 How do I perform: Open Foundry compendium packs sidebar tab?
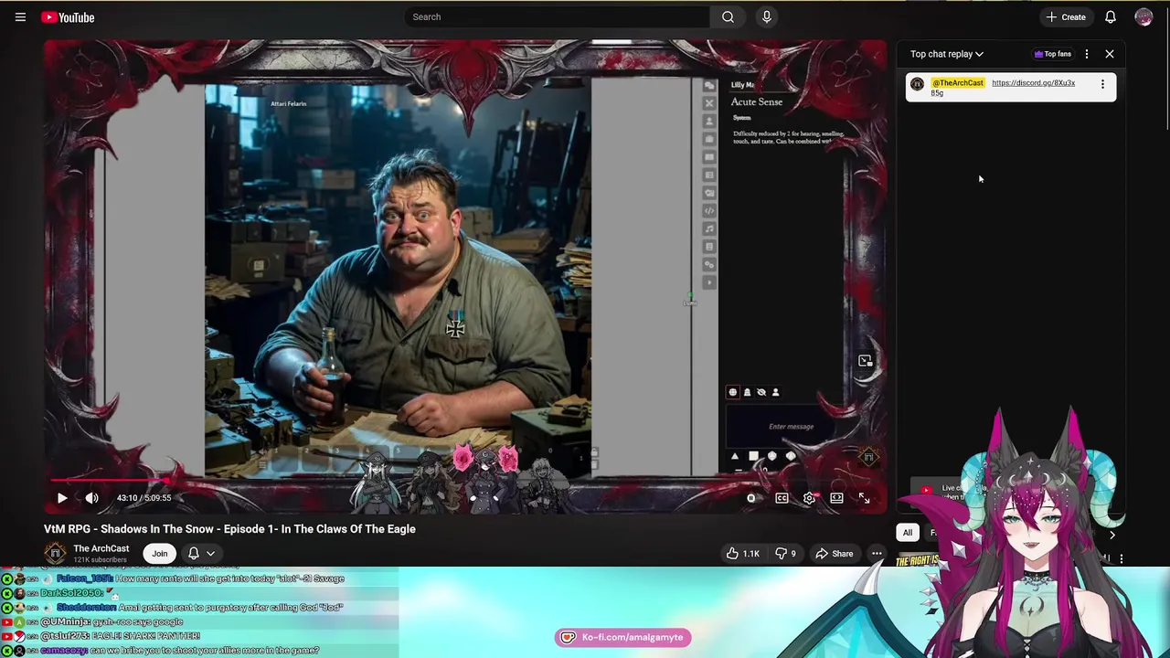pos(709,247)
